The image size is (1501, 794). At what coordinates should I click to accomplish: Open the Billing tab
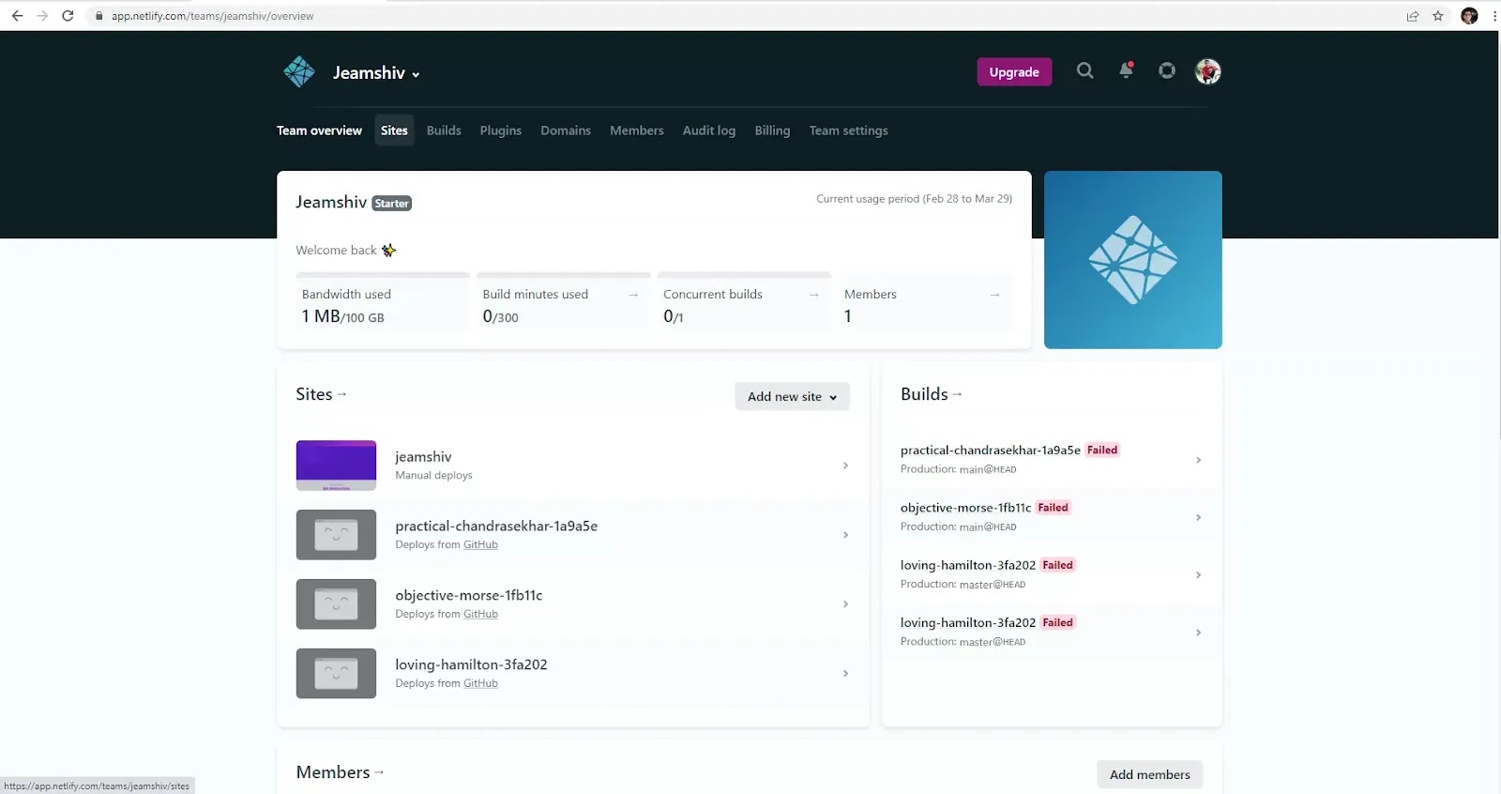(772, 130)
